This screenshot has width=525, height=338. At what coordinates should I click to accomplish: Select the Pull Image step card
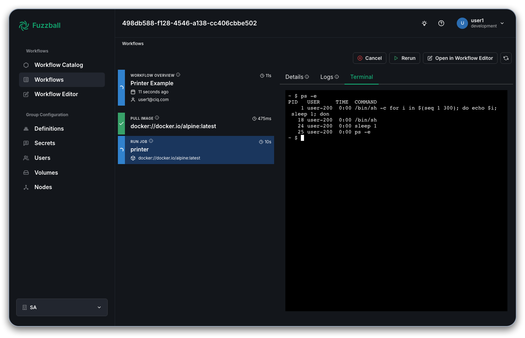[196, 124]
